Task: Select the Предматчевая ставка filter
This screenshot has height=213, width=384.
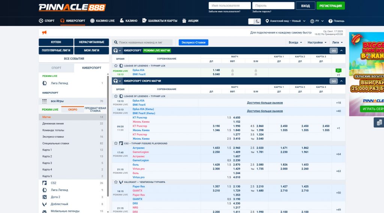Action: (x=95, y=109)
